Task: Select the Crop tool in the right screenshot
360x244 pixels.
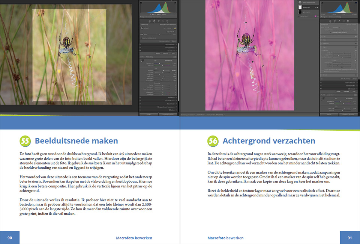Action: [x=335, y=21]
